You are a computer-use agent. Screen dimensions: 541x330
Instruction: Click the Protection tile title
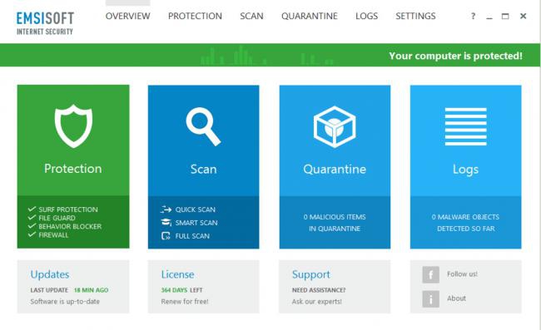point(72,169)
